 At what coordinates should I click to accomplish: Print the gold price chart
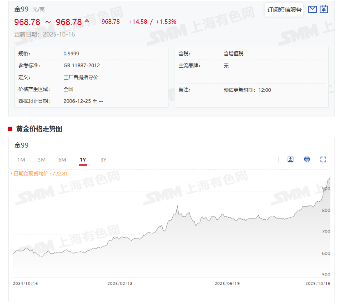pyautogui.click(x=307, y=159)
